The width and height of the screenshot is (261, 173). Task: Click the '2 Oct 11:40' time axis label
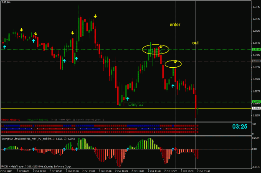coord(155,171)
